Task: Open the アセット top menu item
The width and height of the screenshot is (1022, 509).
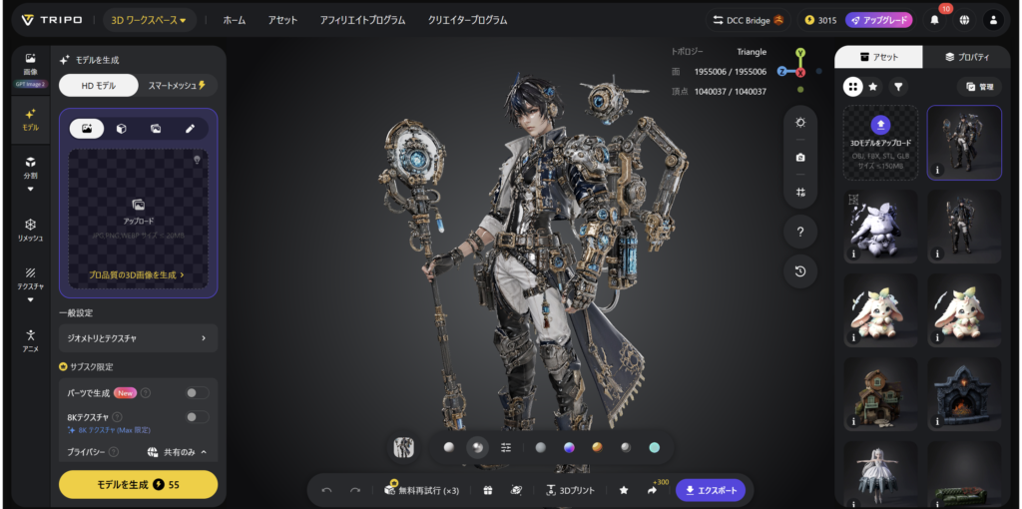Action: click(282, 20)
